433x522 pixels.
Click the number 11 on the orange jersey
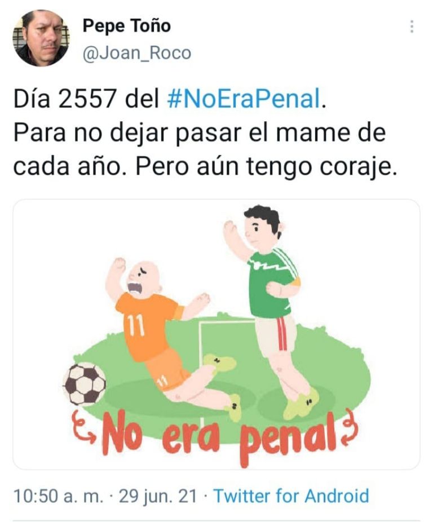(135, 325)
